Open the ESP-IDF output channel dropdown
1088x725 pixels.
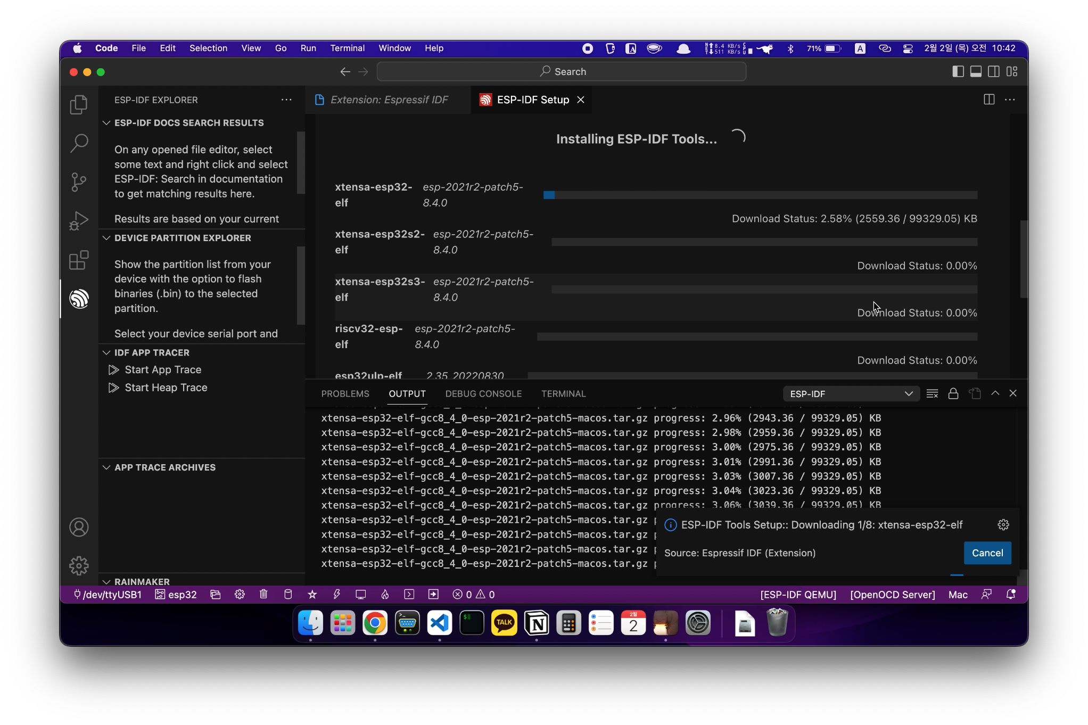click(851, 394)
